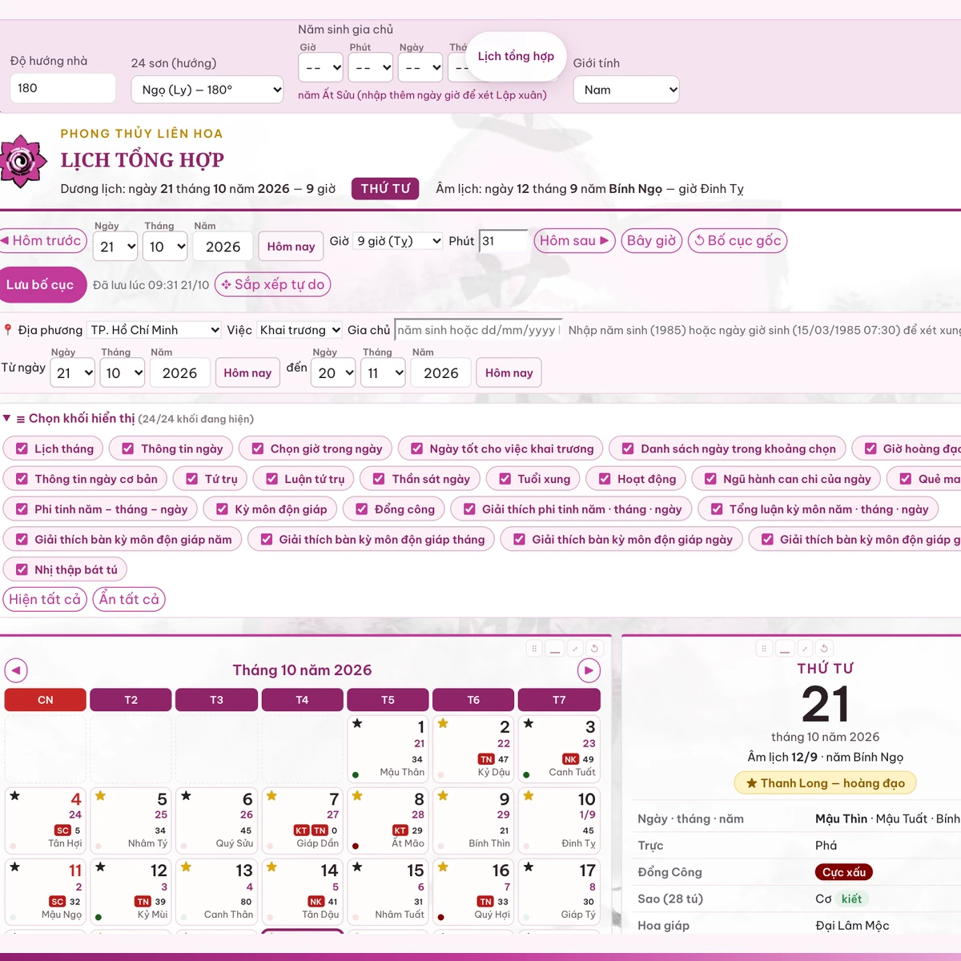Grab the calendar panel drag handle icon

click(x=534, y=649)
